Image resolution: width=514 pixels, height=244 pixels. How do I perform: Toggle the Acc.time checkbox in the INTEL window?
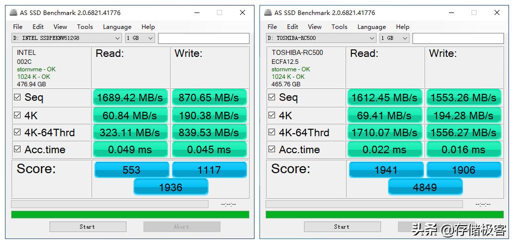pos(17,149)
